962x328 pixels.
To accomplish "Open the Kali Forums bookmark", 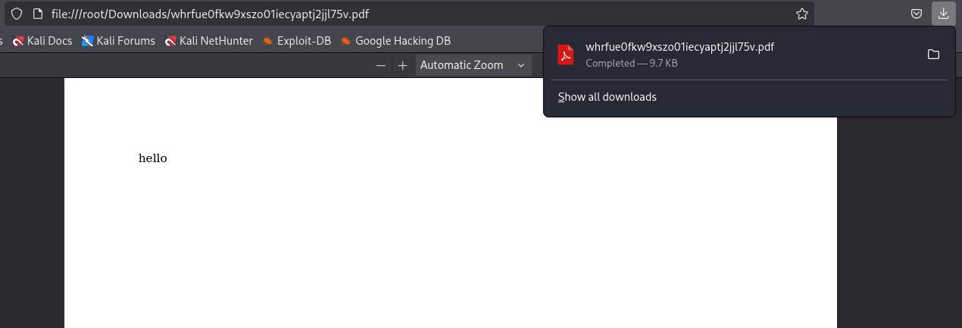I will 118,41.
